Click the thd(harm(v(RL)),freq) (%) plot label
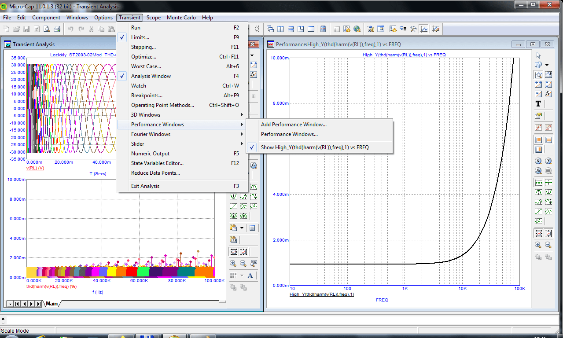This screenshot has height=338, width=563. 52,286
